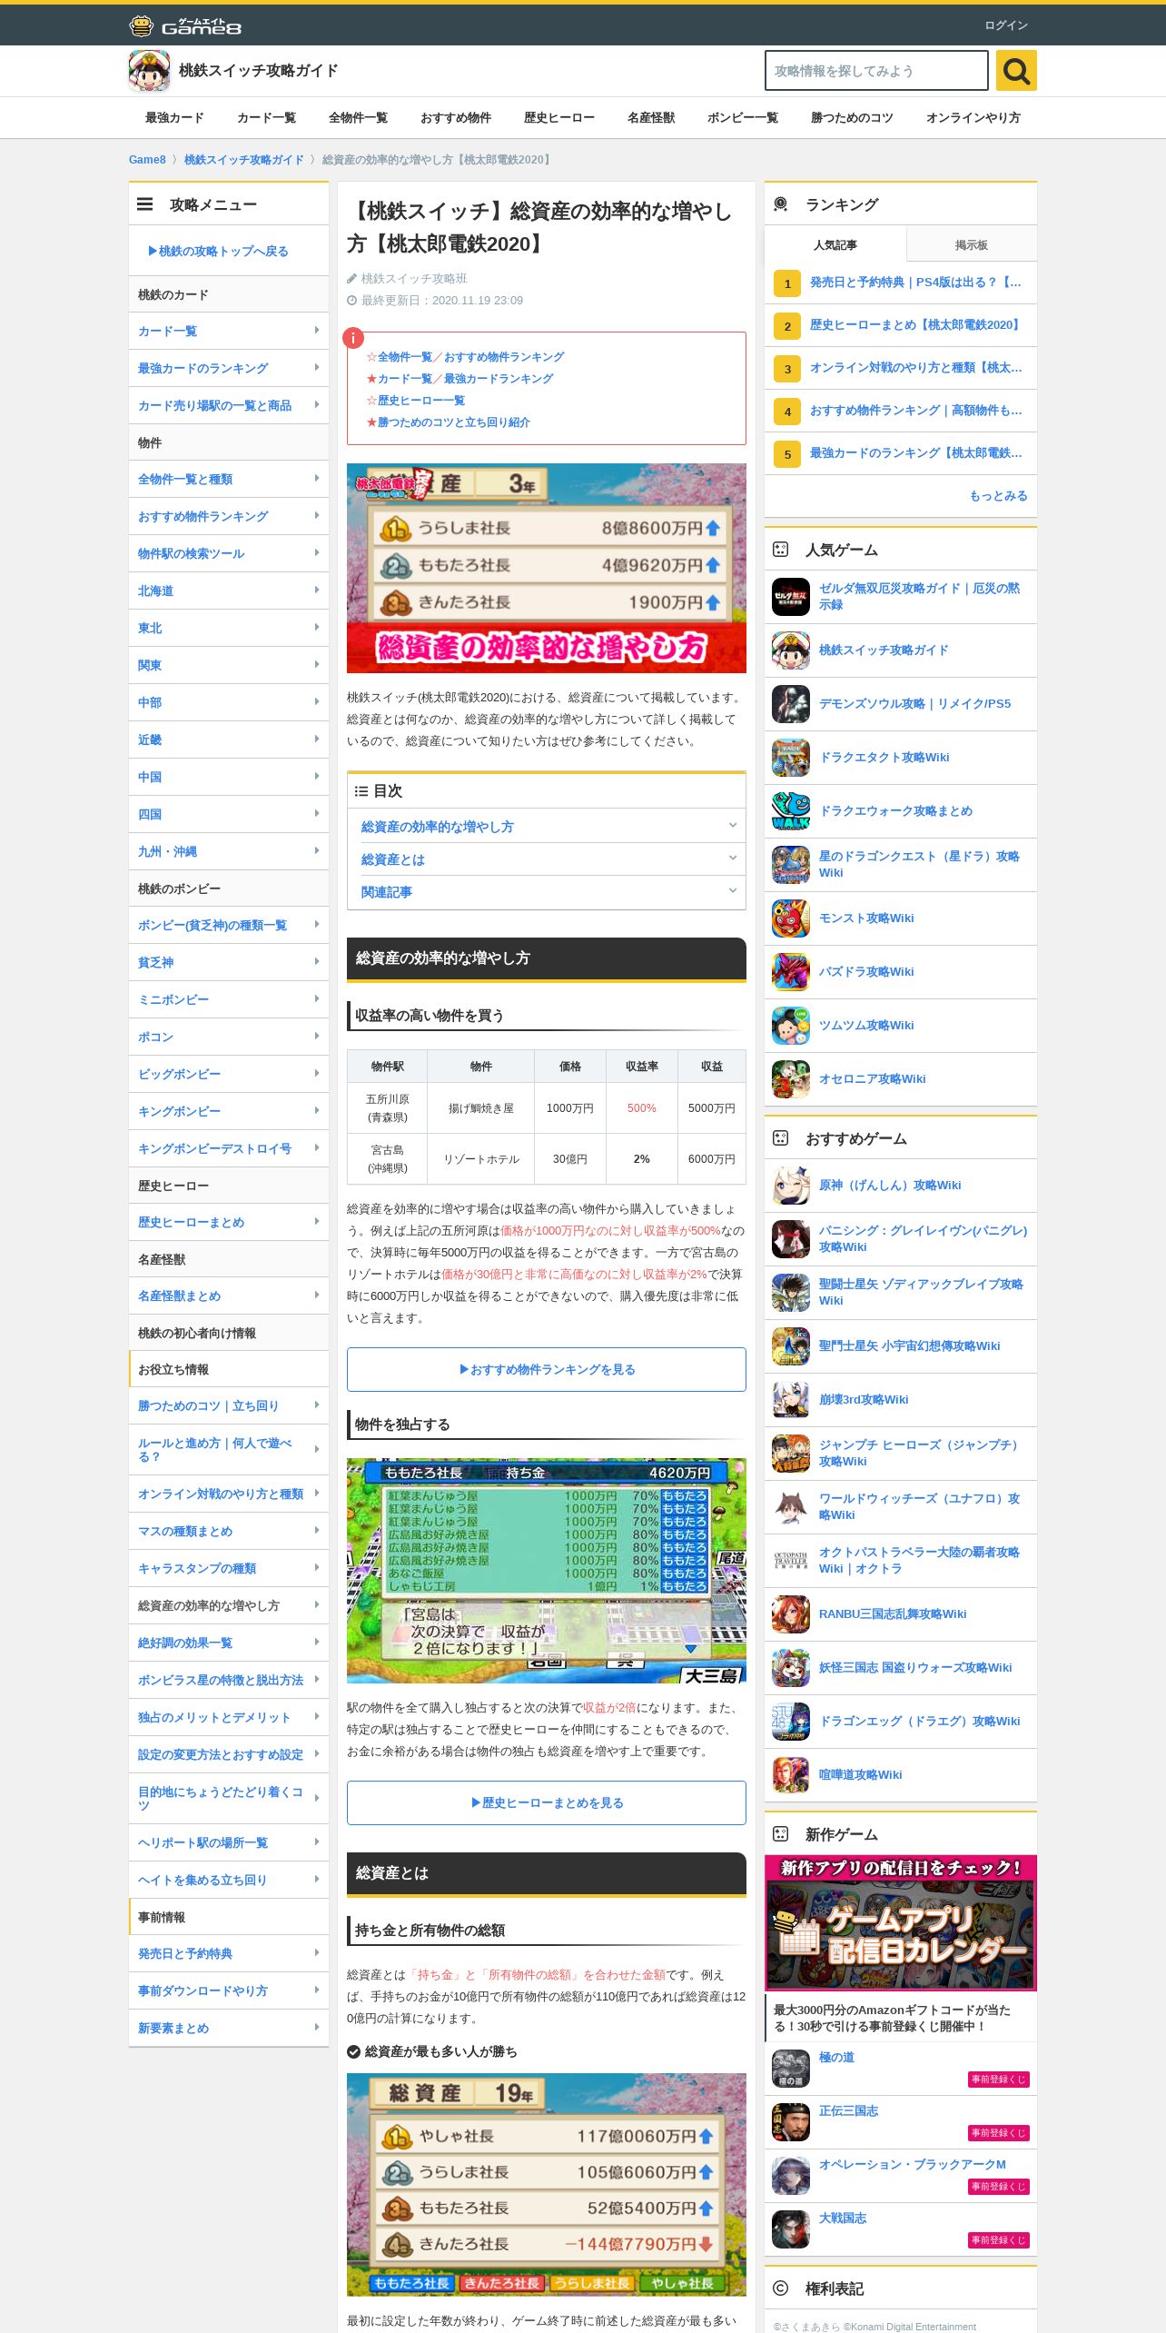The image size is (1166, 2333).
Task: Open the 物件駅の検索ツール sidebar item
Action: point(229,553)
